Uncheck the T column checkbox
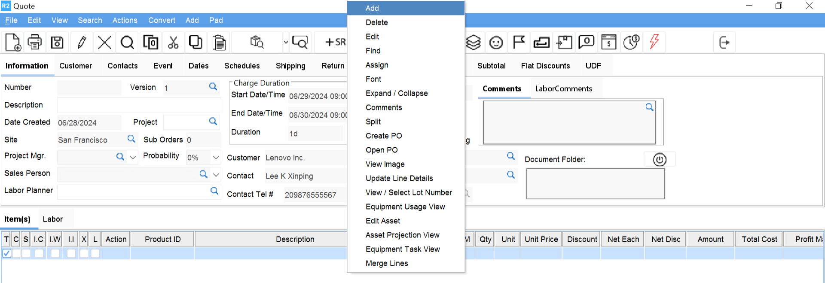Image resolution: width=825 pixels, height=283 pixels. tap(6, 253)
